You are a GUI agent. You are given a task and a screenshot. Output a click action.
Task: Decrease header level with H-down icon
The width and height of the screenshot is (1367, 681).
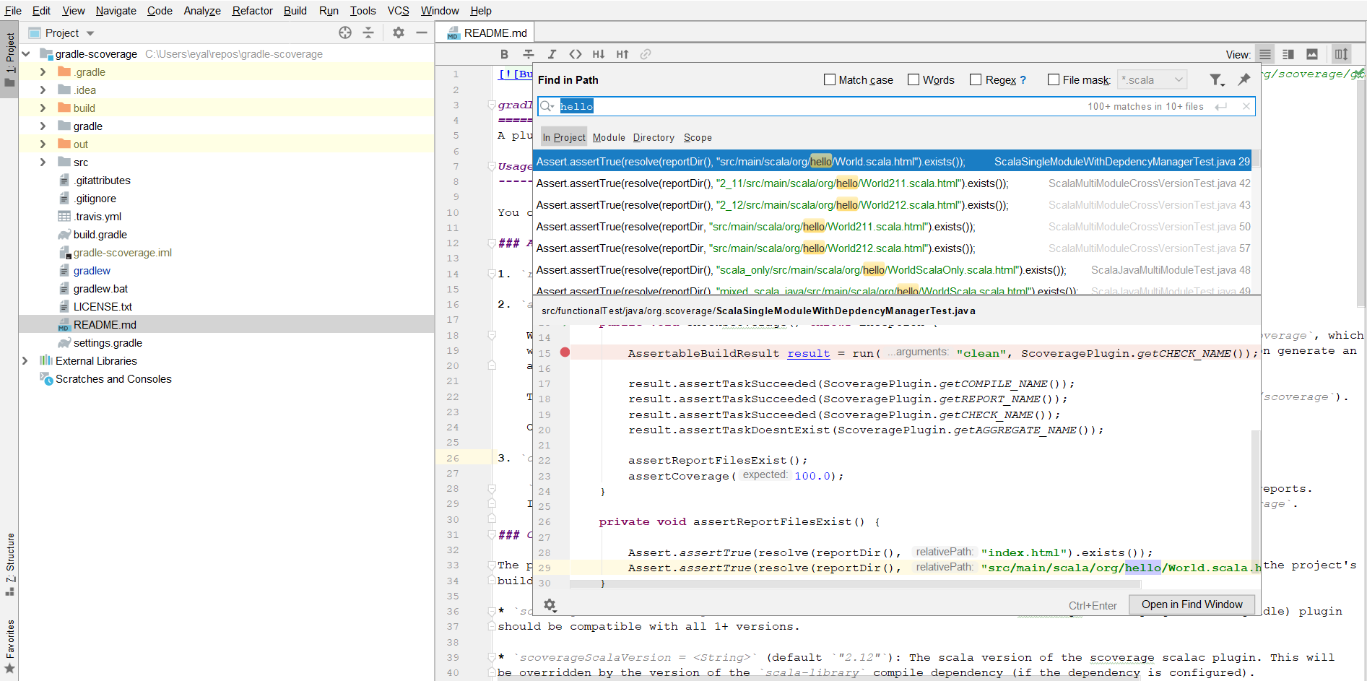click(x=599, y=53)
